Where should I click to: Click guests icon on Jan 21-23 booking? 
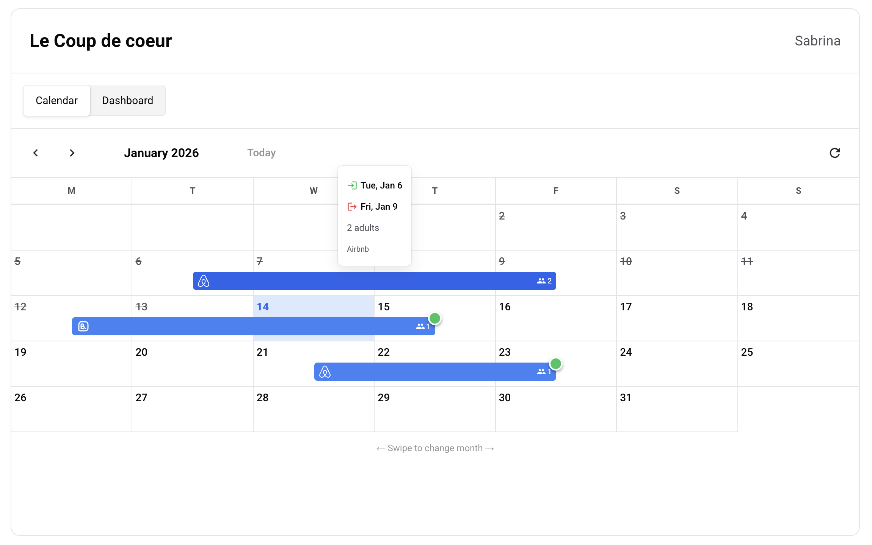tap(541, 372)
